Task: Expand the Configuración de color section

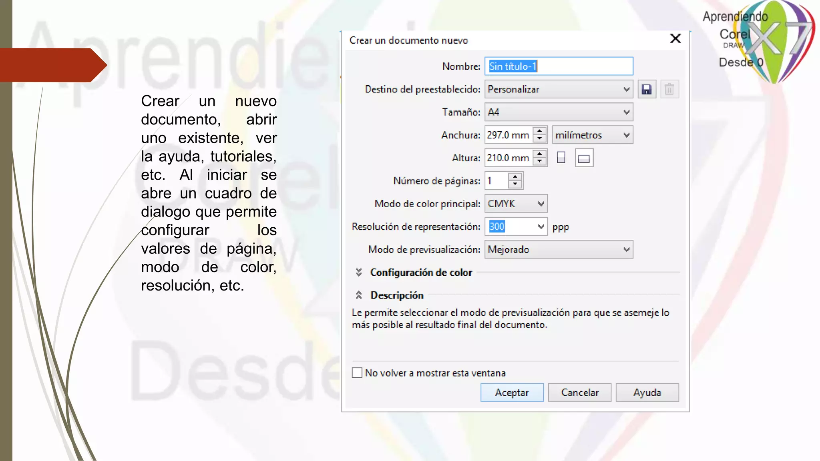Action: [359, 273]
